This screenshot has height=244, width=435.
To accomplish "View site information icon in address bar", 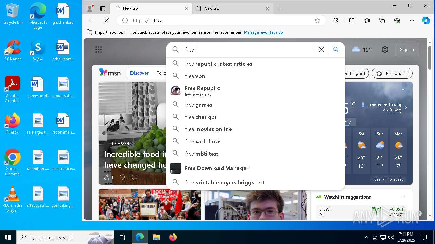I will [x=125, y=20].
